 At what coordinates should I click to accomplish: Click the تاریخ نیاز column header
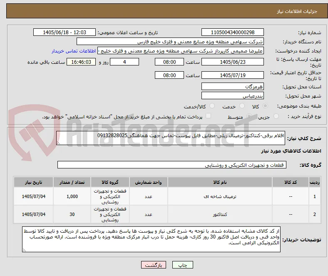(33, 182)
